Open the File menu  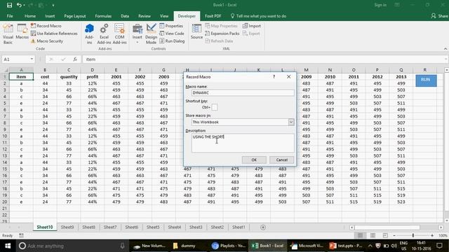(x=10, y=16)
